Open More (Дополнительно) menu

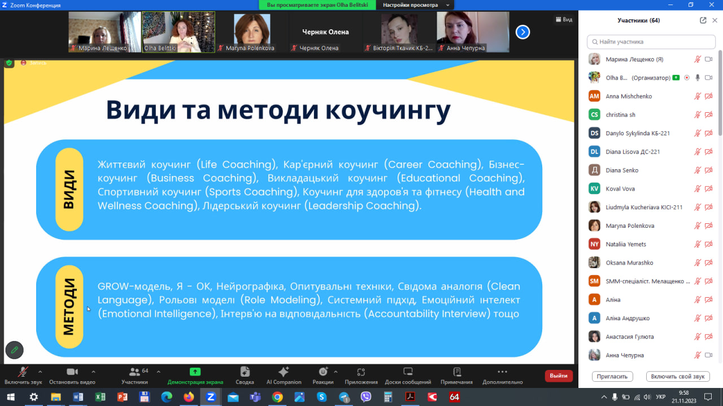tap(502, 375)
